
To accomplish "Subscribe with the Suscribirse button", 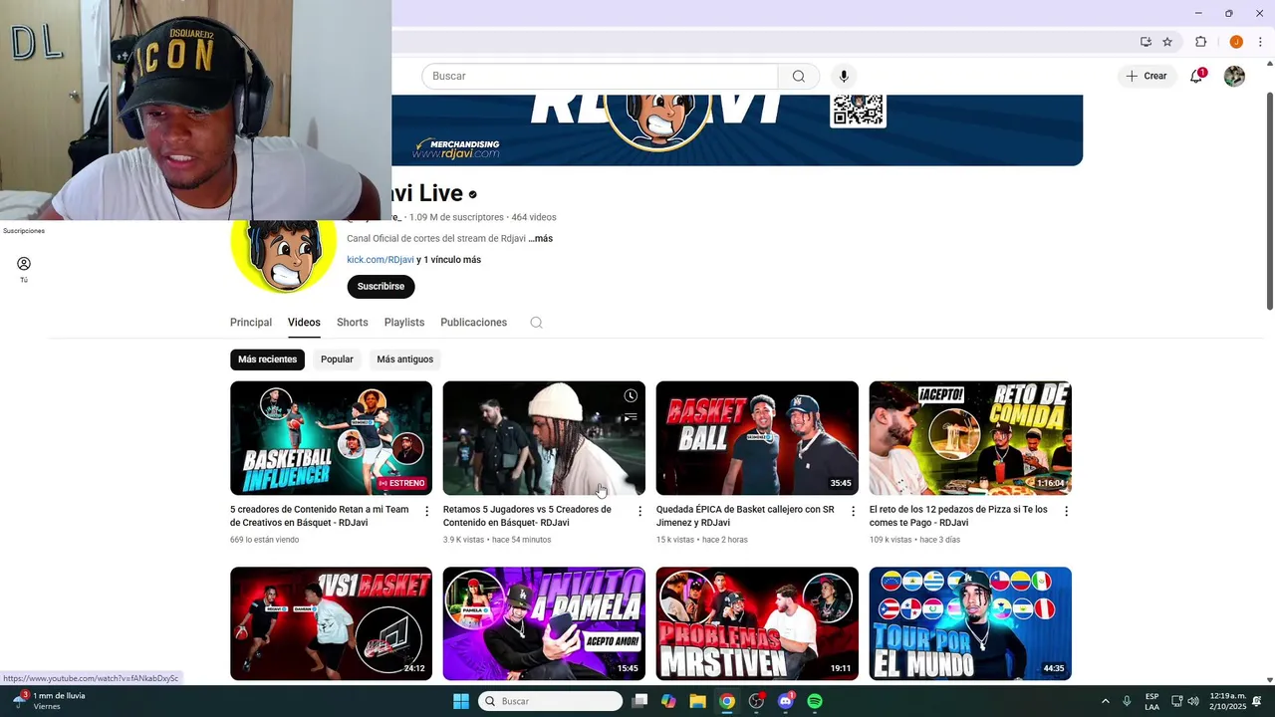I will point(381,287).
